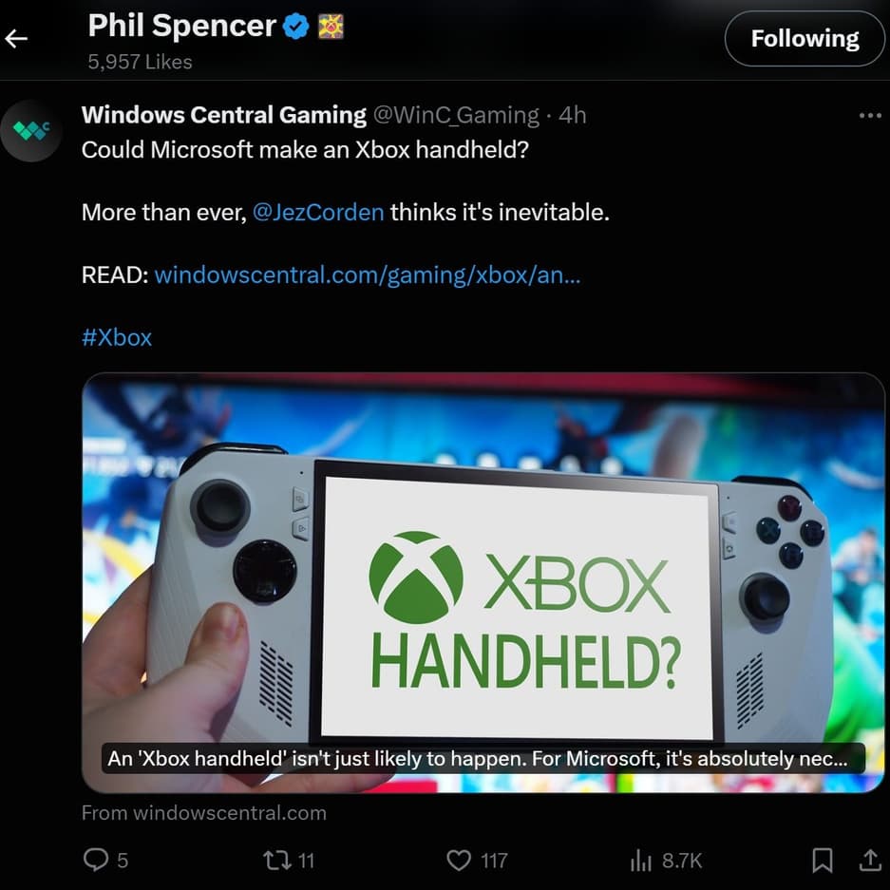Click the 4h post timestamp
Viewport: 890px width, 890px height.
(x=573, y=115)
